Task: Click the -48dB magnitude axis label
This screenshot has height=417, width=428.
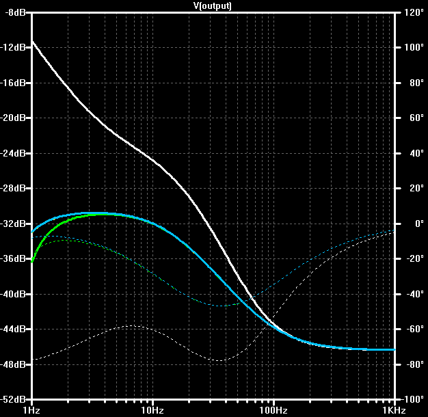Action: tap(14, 364)
